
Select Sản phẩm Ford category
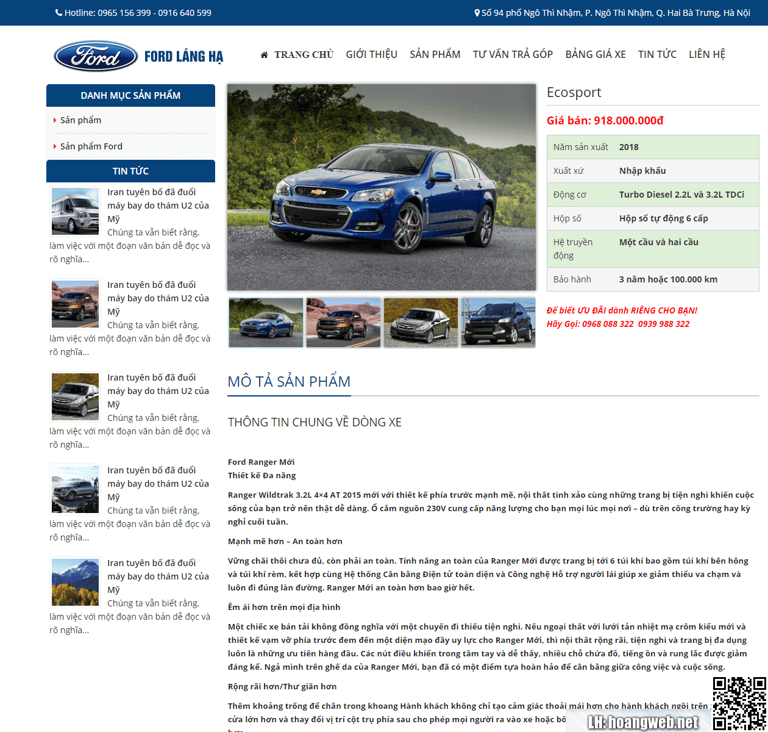click(91, 146)
